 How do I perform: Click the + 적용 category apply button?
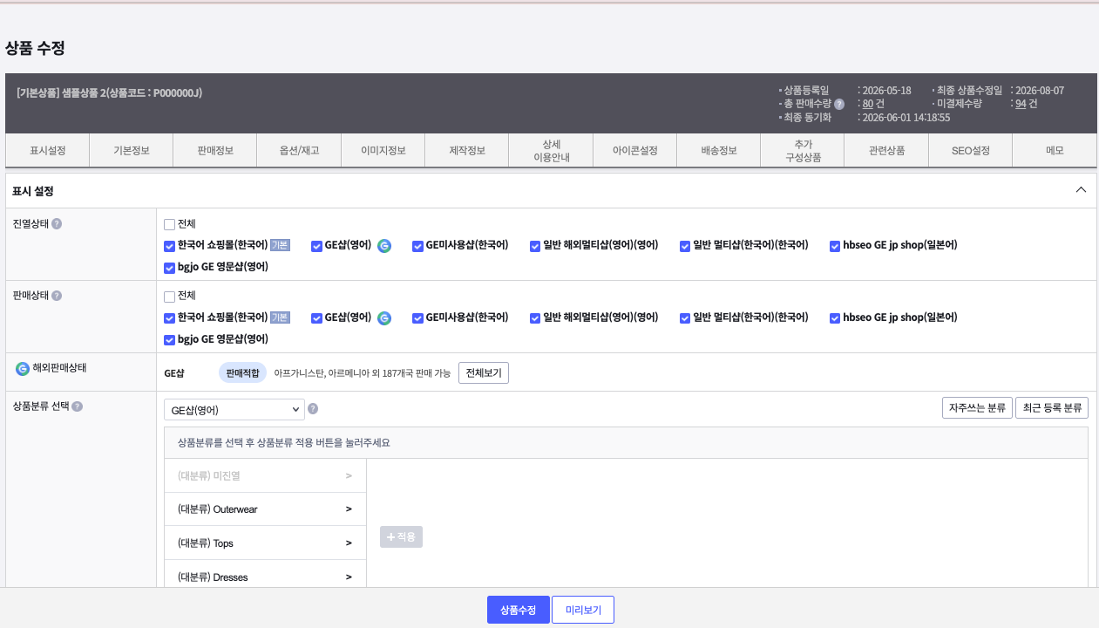tap(401, 536)
